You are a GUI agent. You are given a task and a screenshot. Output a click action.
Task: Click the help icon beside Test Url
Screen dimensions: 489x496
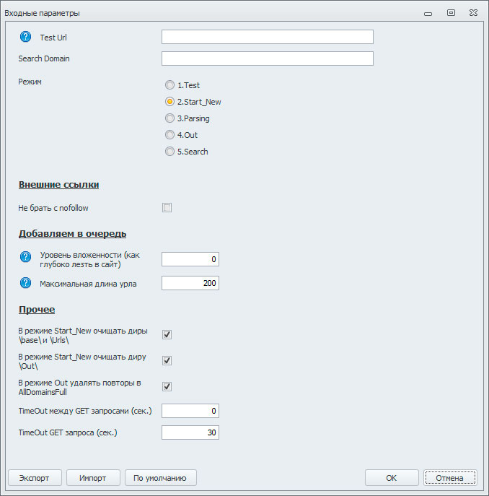25,37
